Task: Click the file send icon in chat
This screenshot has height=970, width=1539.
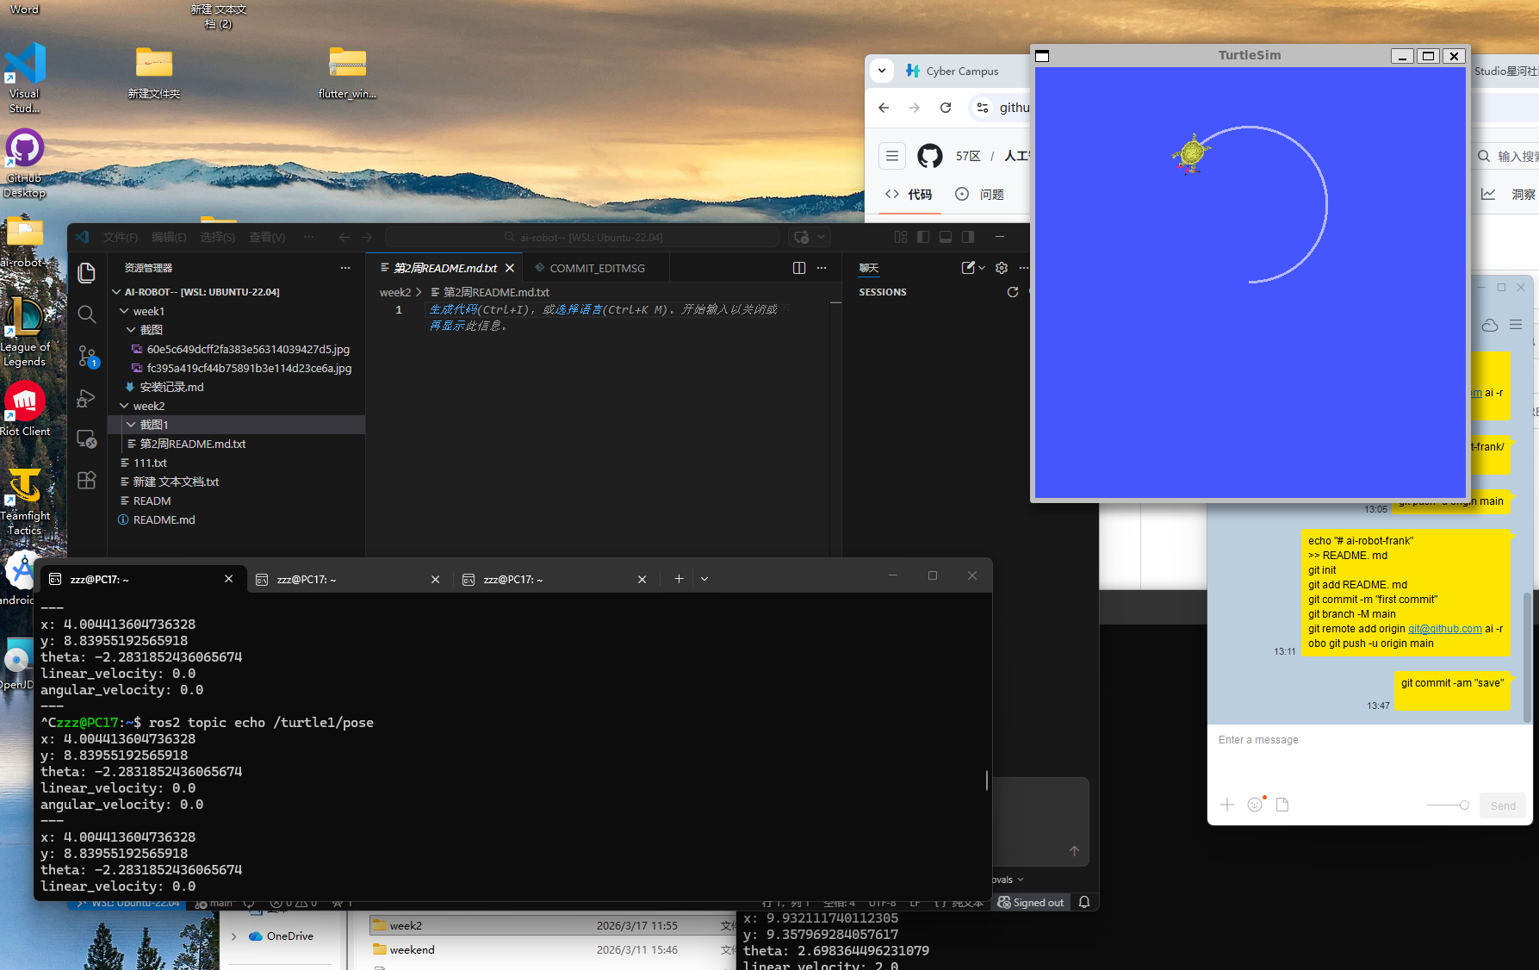Action: pyautogui.click(x=1282, y=805)
